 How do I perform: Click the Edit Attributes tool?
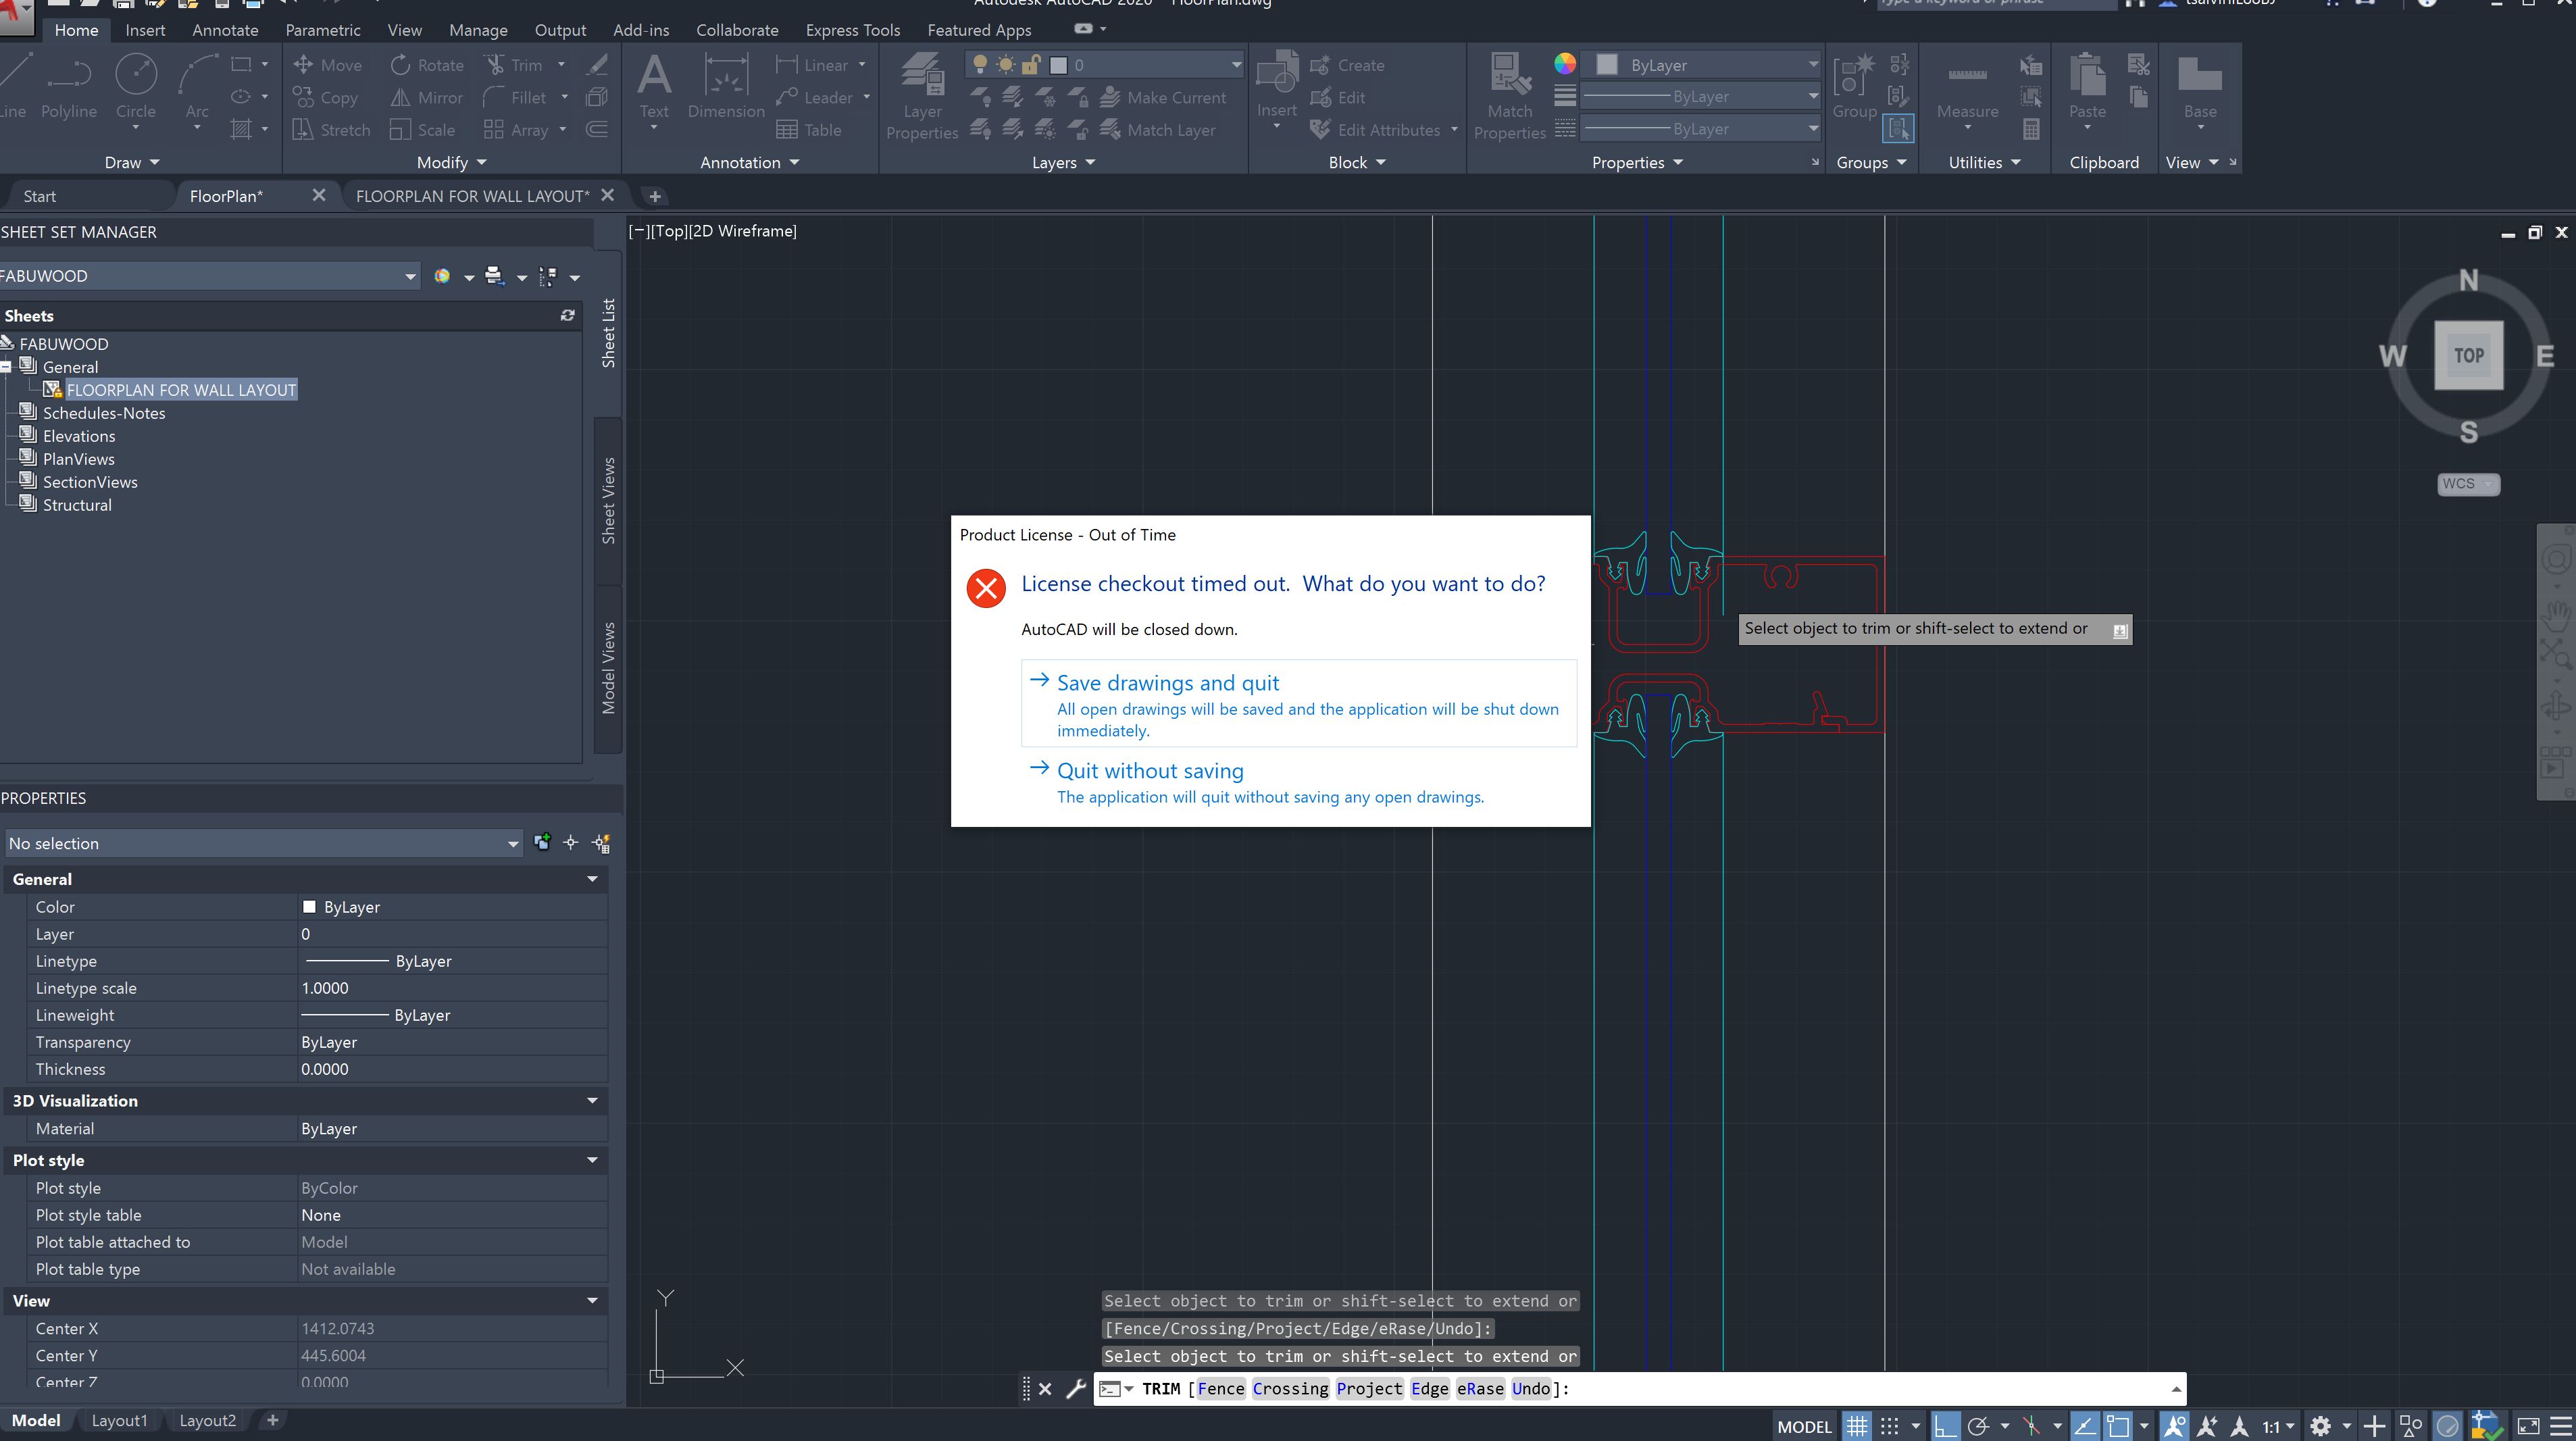1376,130
